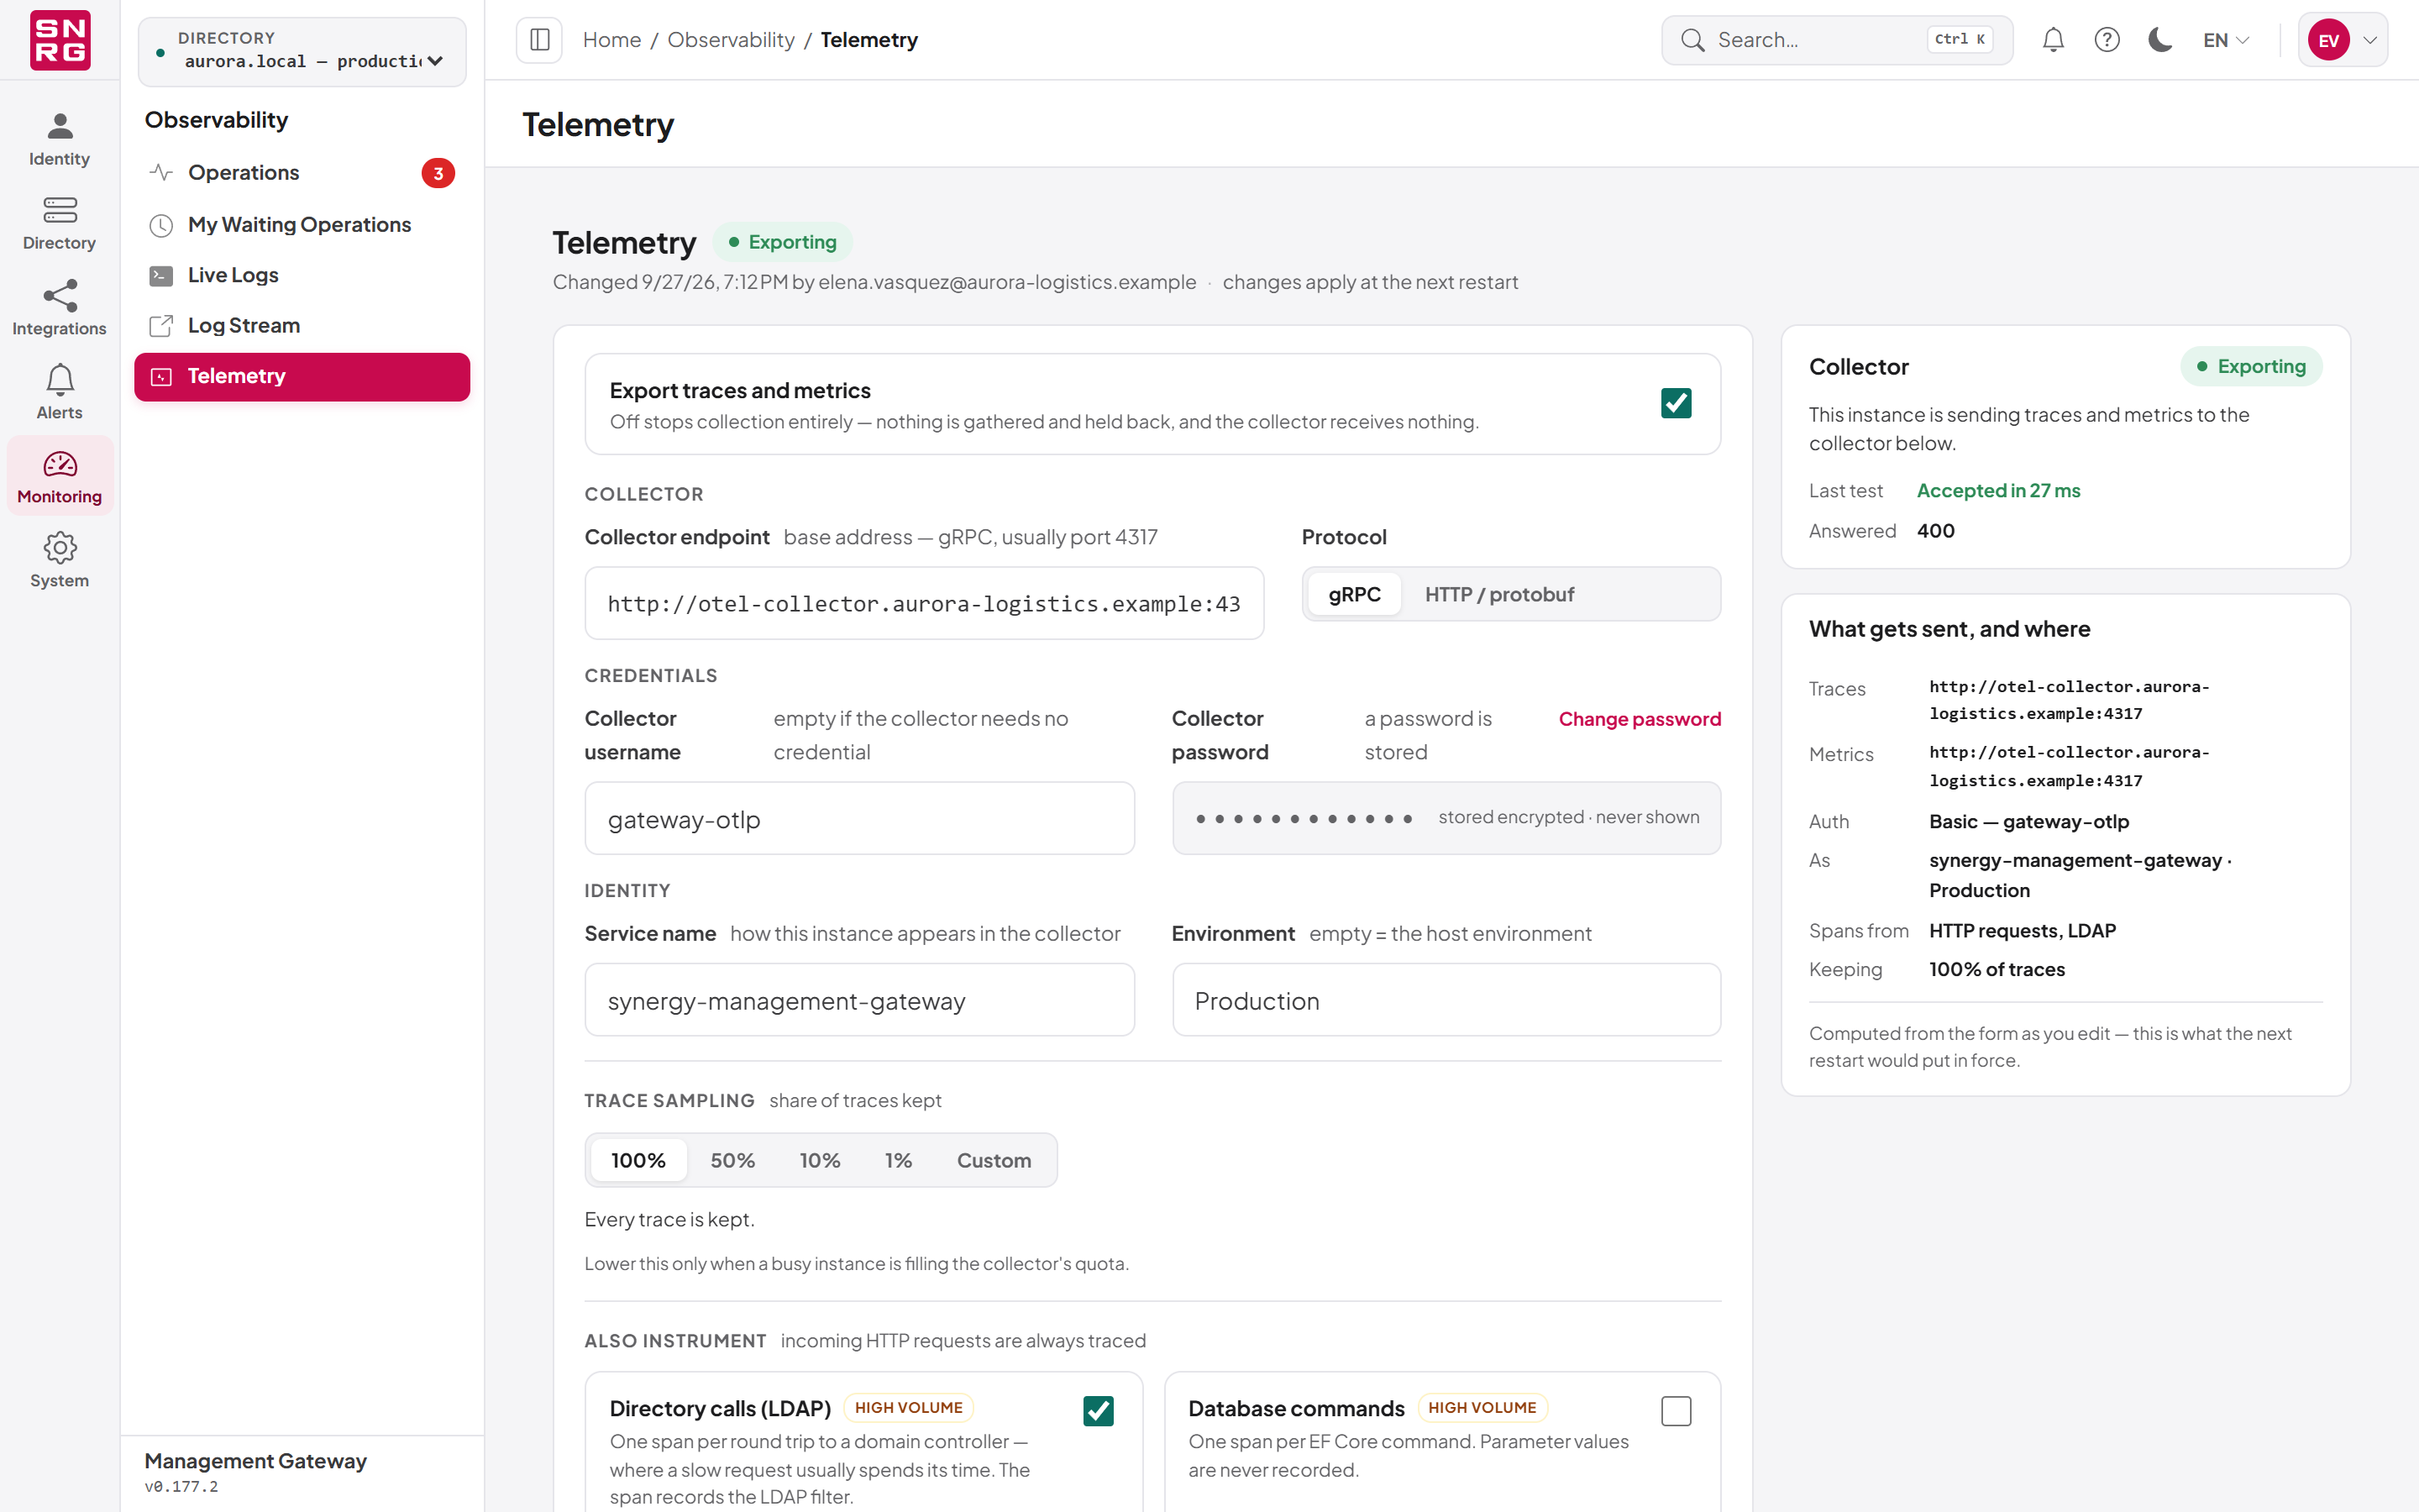Click the Exporting badge in Collector card
This screenshot has width=2419, height=1512.
(2251, 366)
